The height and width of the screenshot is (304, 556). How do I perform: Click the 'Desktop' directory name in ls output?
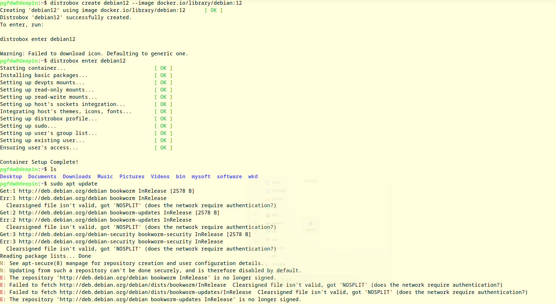[x=11, y=177]
